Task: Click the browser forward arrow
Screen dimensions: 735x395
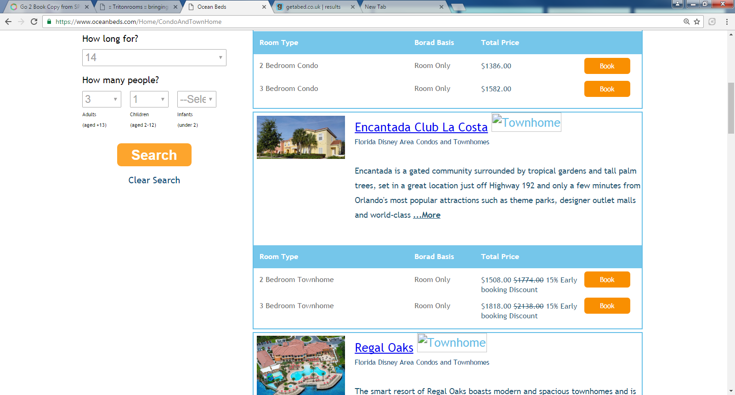Action: (21, 22)
